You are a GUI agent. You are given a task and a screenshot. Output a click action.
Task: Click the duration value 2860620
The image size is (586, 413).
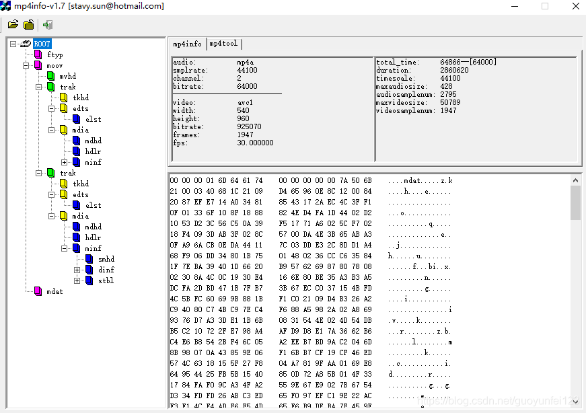point(454,70)
